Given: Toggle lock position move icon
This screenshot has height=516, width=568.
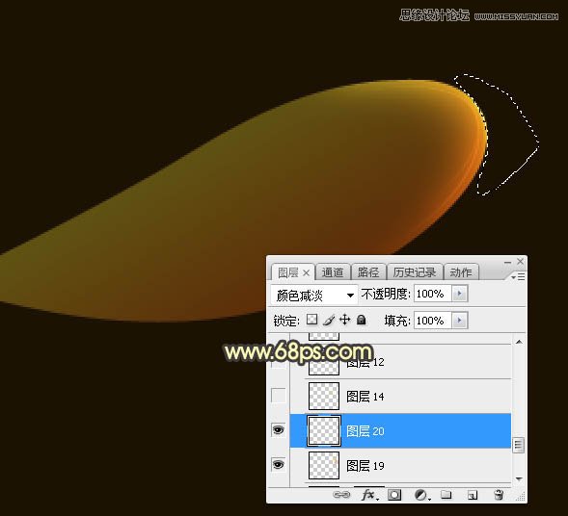Looking at the screenshot, I should [x=345, y=320].
